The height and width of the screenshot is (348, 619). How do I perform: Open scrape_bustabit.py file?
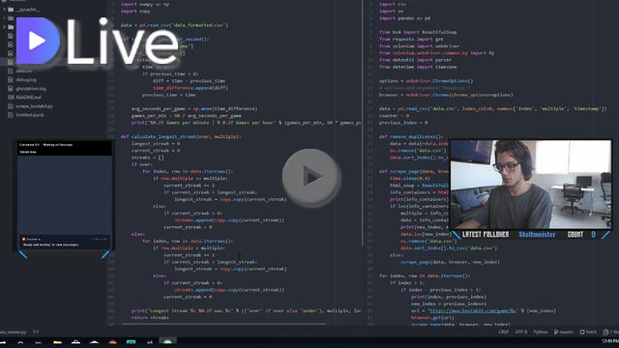35,106
